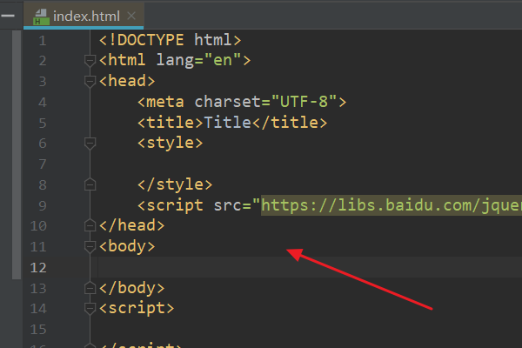Click line number 1 in the gutter
Screen dimensions: 522x348
pyautogui.click(x=43, y=41)
